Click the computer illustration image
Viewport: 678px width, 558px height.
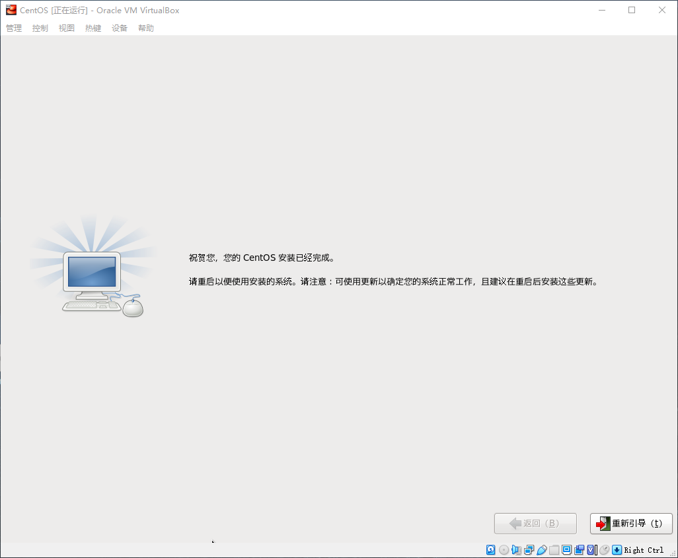94,267
